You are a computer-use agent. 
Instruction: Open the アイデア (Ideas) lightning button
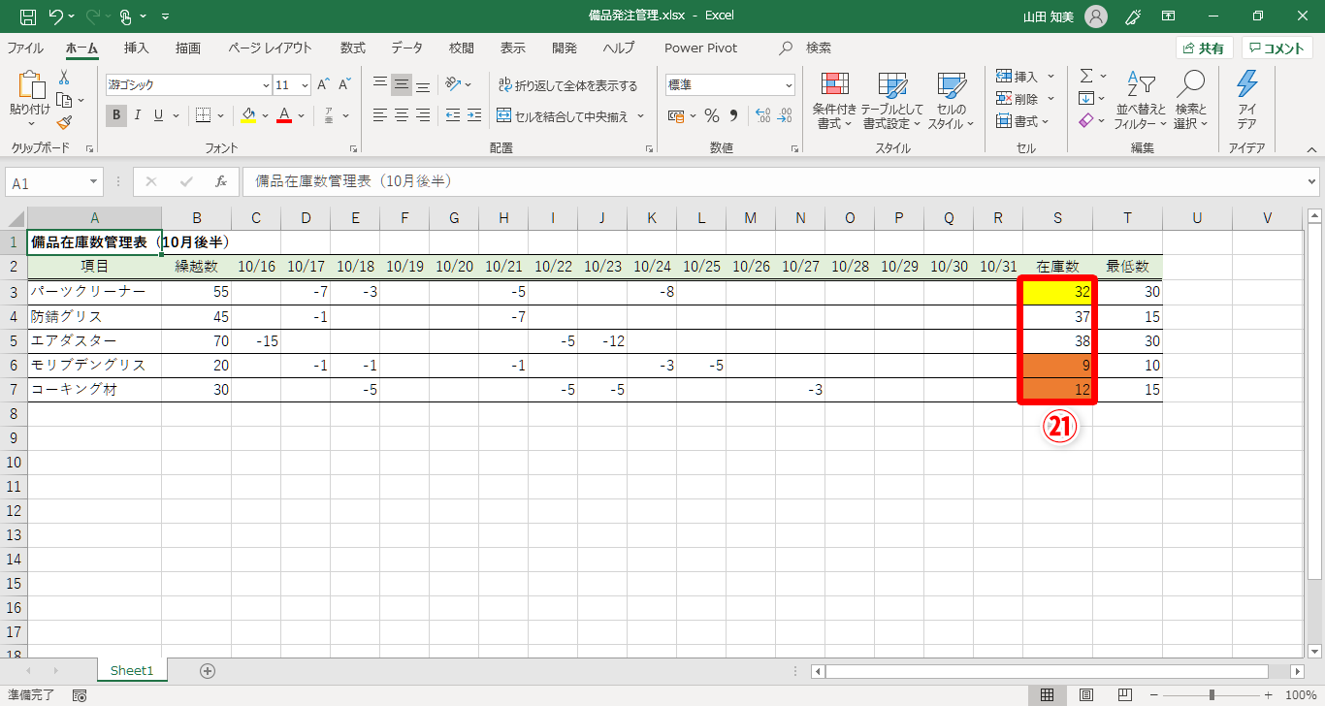pos(1247,99)
